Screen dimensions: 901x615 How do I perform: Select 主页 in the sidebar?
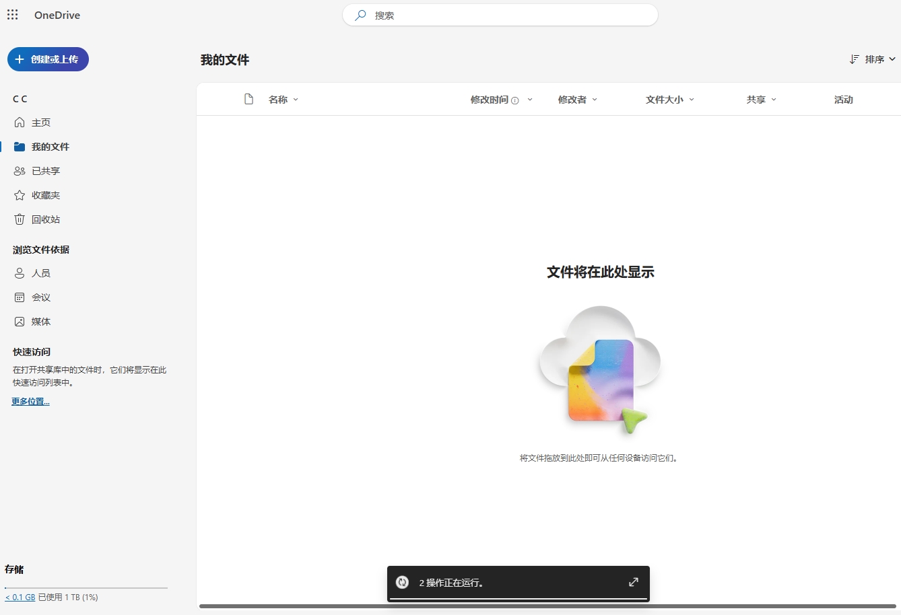pyautogui.click(x=39, y=122)
